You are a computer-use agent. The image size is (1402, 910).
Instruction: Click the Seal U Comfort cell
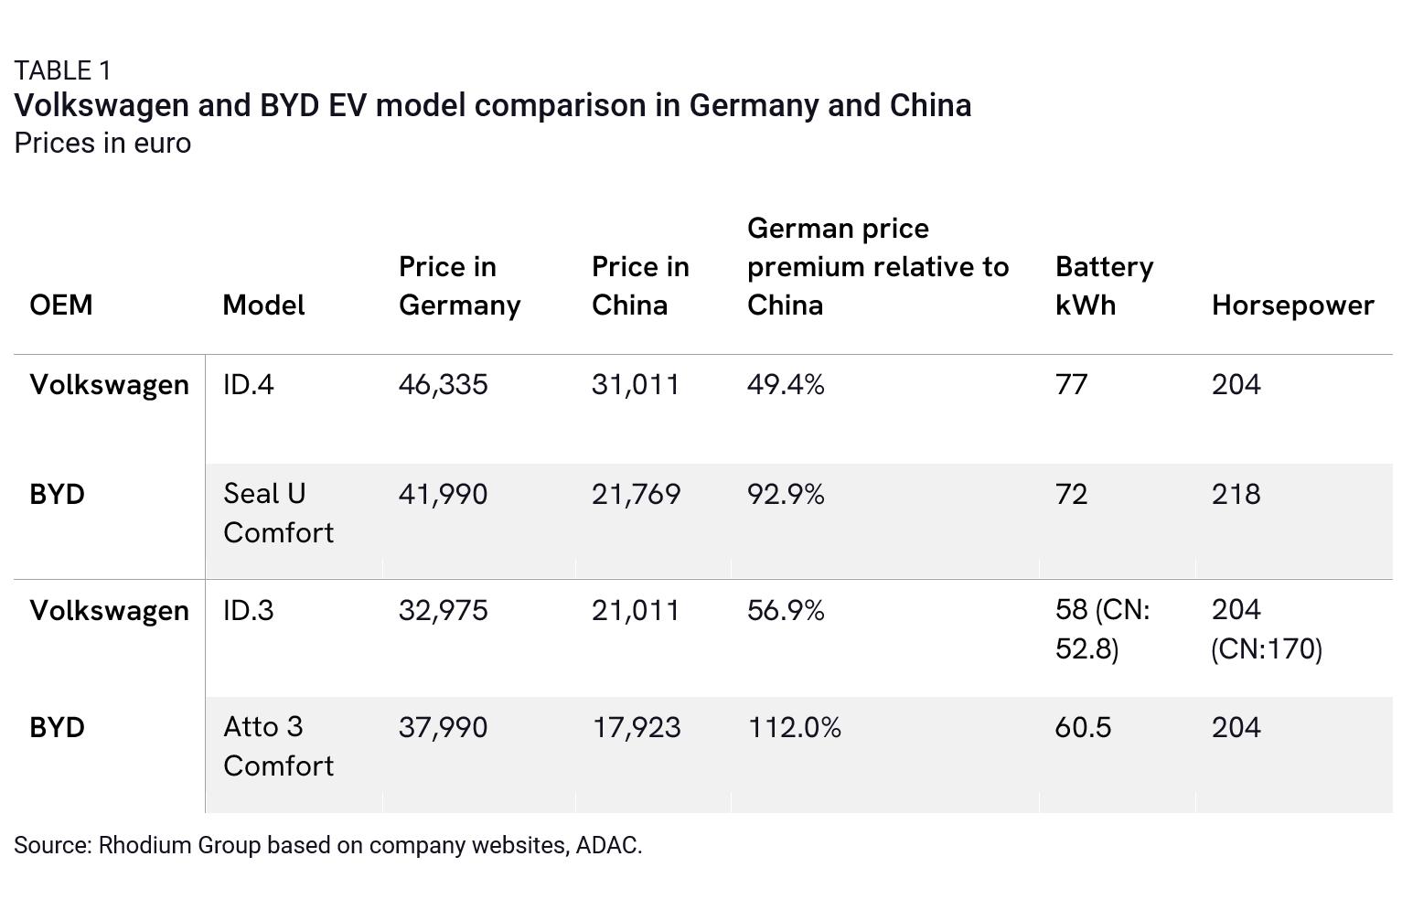pos(279,513)
